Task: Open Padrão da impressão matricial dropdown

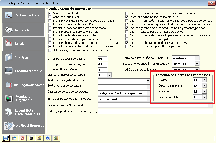Action: [x=197, y=70]
